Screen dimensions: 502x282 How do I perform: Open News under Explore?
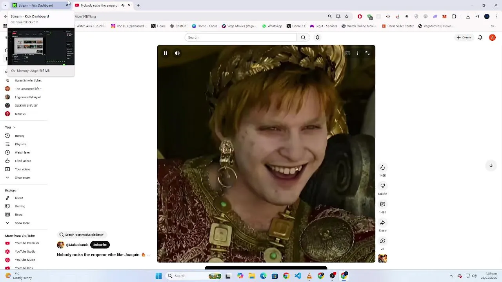pos(18,215)
